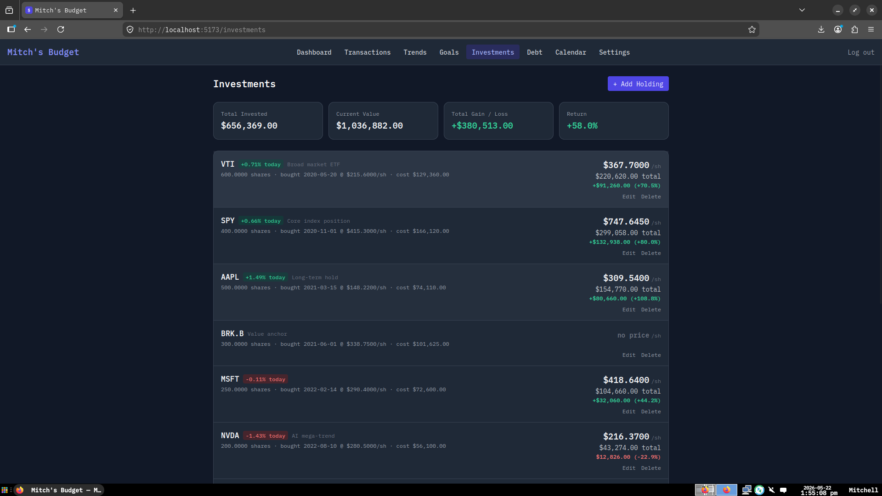Select the second workspace thumbnail in taskbar
This screenshot has width=882, height=496.
(x=727, y=490)
